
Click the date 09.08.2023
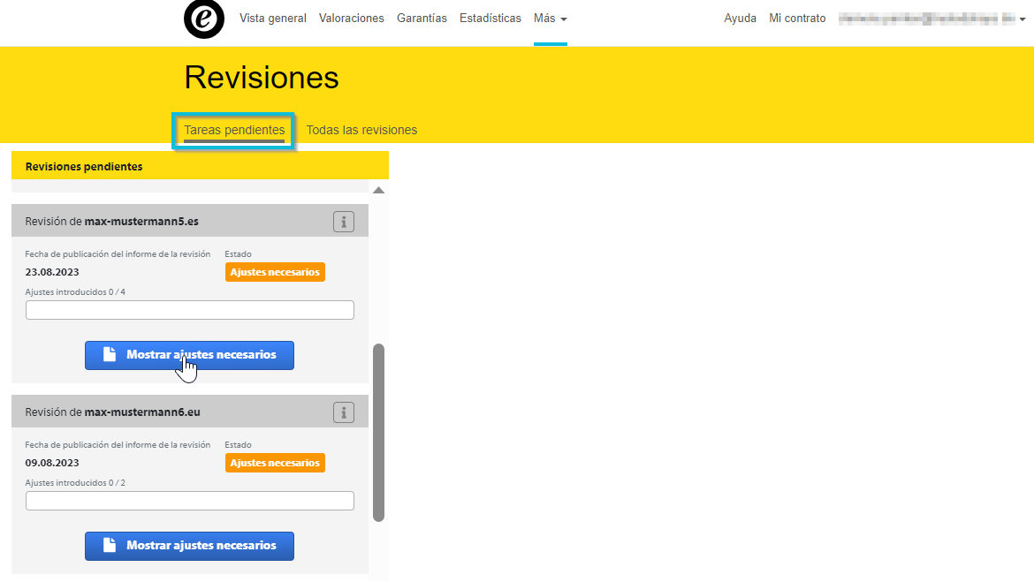[52, 463]
